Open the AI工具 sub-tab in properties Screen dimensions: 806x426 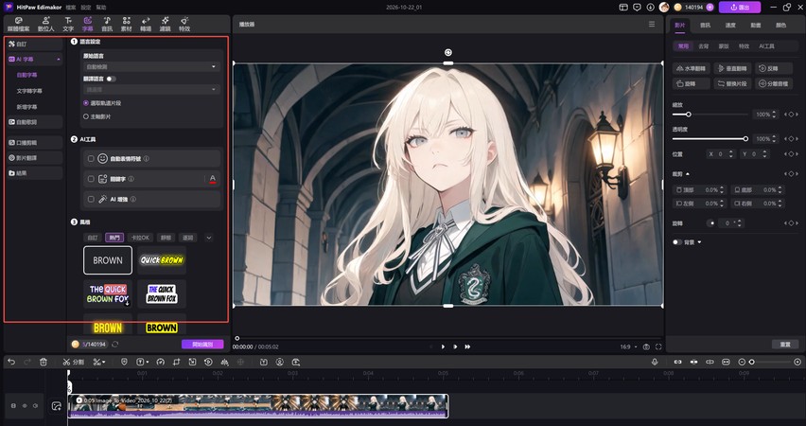(766, 46)
